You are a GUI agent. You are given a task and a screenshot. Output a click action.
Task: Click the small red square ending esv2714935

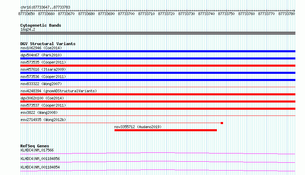[222, 123]
